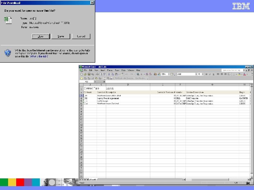Click the Insert Hyperlink icon

[x=138, y=74]
